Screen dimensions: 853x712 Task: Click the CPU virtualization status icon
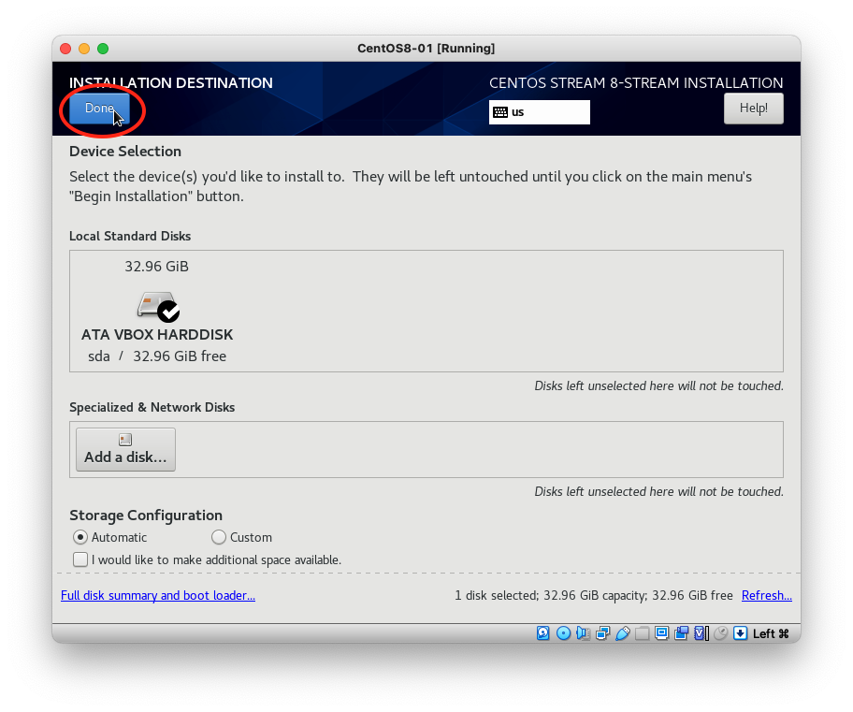(701, 633)
